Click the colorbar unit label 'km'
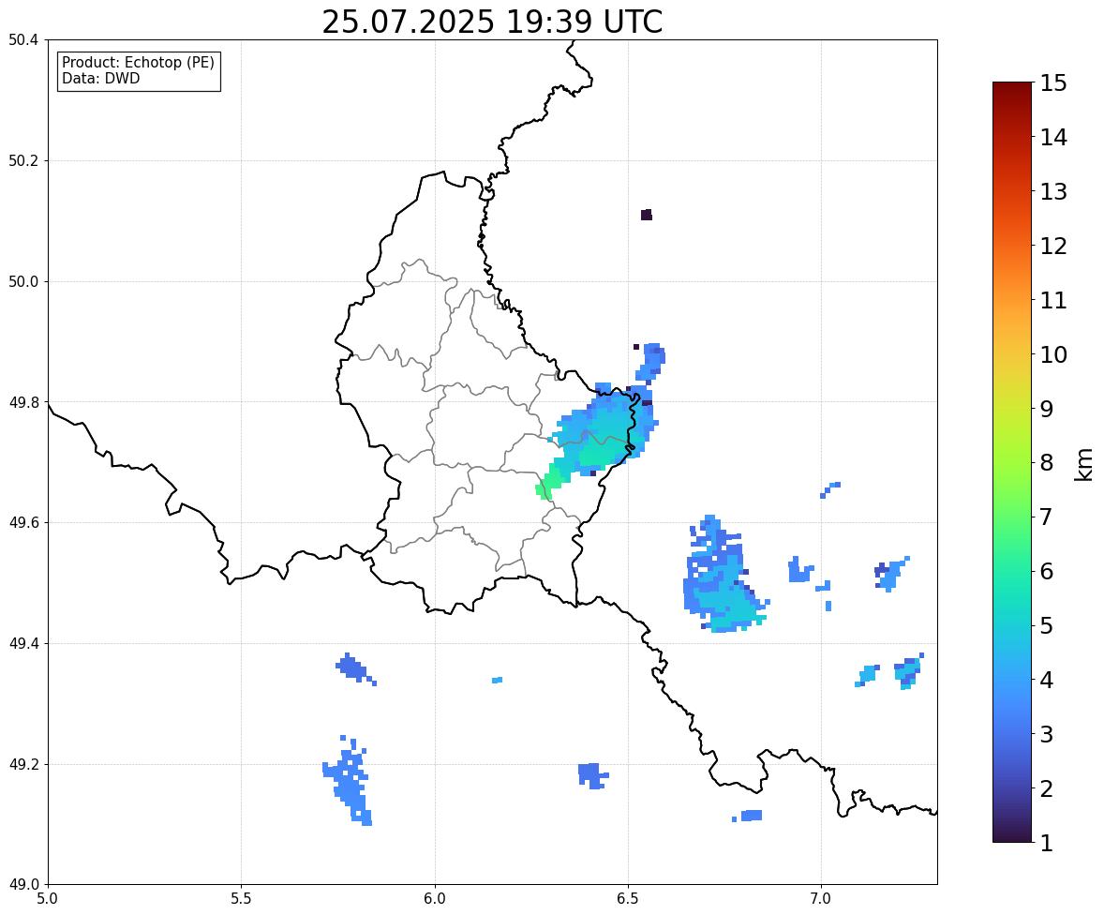 [x=1083, y=464]
